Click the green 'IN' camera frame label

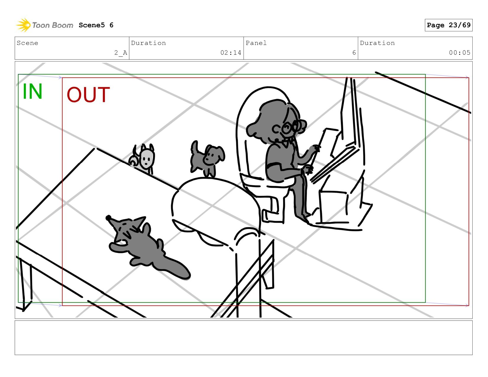pyautogui.click(x=33, y=91)
